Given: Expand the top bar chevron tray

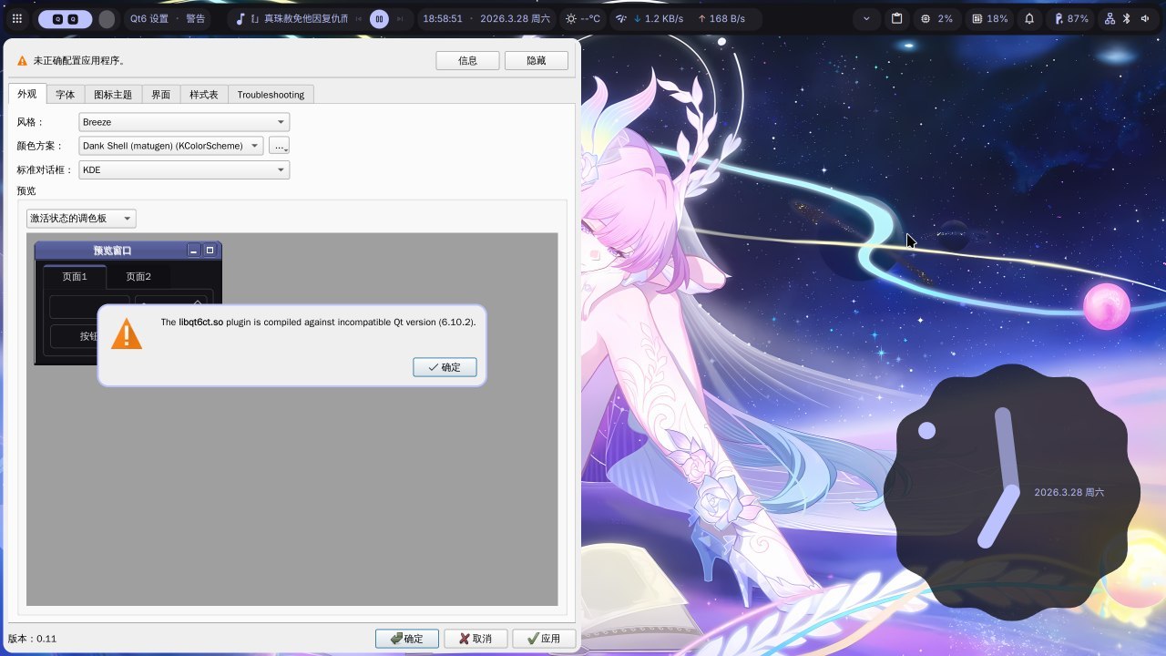Looking at the screenshot, I should click(x=865, y=18).
